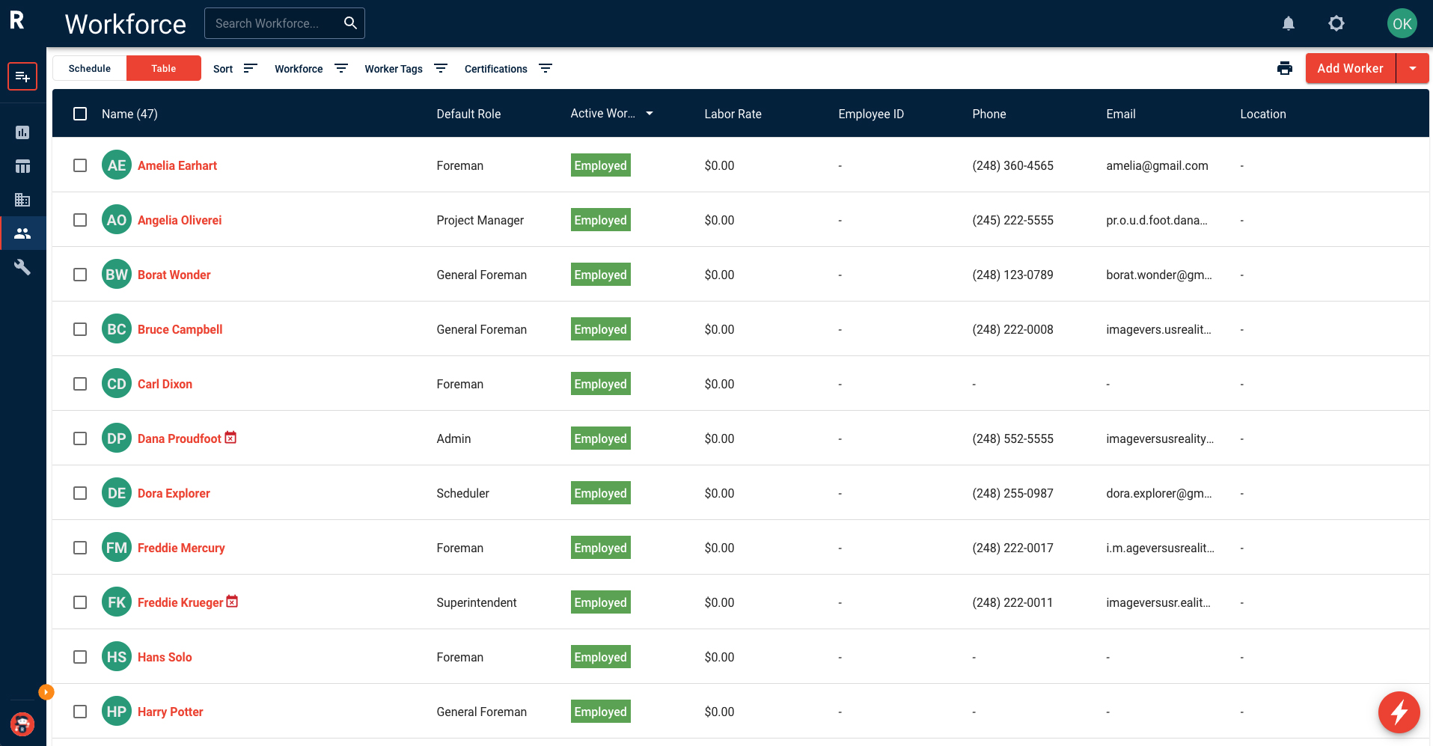Open the Workforce filter dropdown

point(311,68)
